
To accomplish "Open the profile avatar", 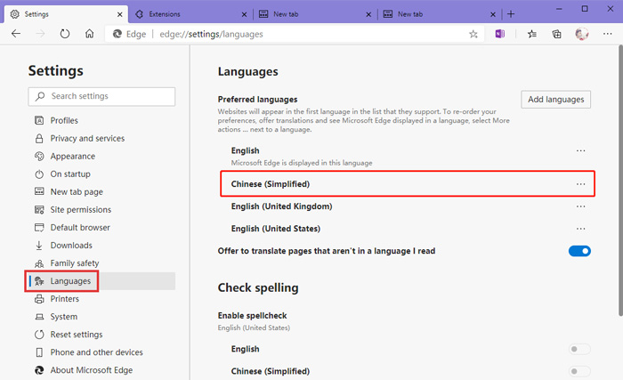I will click(582, 34).
